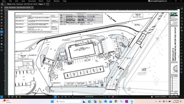Toggle horizontal split view in bottom bar
Image resolution: width=184 pixels, height=104 pixels.
pos(12,97)
